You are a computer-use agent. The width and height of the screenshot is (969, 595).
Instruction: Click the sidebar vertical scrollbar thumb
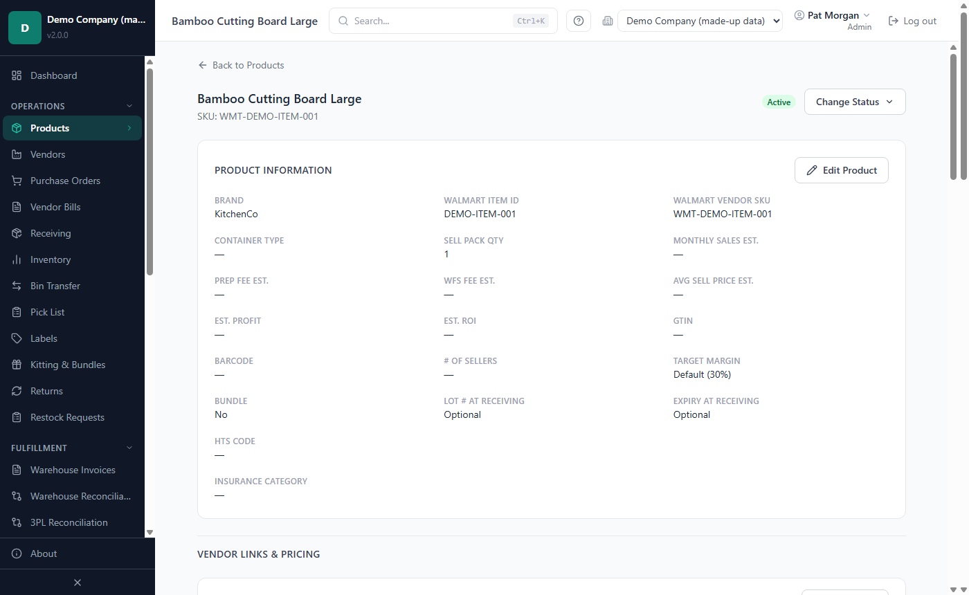(150, 172)
